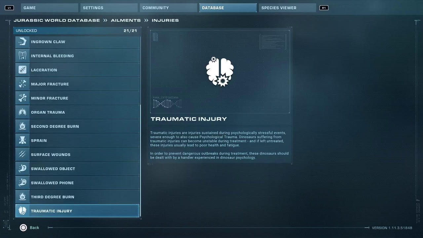Open the Species Viewer tab
Screen dimensions: 423x238
tap(288, 8)
